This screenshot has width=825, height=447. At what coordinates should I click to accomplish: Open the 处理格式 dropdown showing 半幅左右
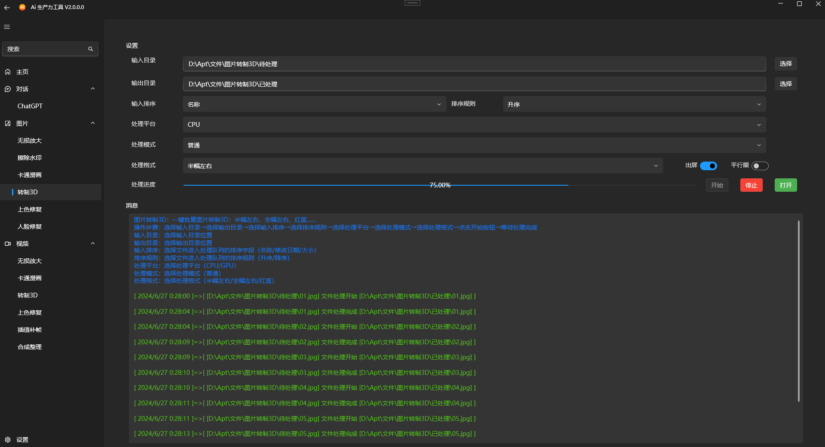tap(423, 166)
